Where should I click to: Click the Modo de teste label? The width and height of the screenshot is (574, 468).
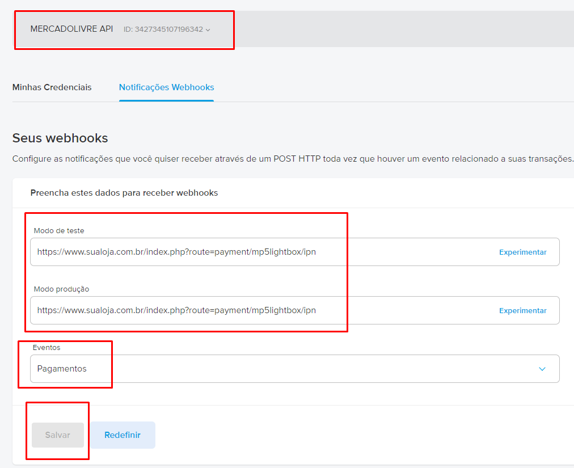point(59,230)
